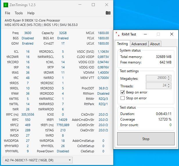The width and height of the screenshot is (179, 166).
Task: Click the VSOC (SVI2) value 1,1063V
Action: 103,52
